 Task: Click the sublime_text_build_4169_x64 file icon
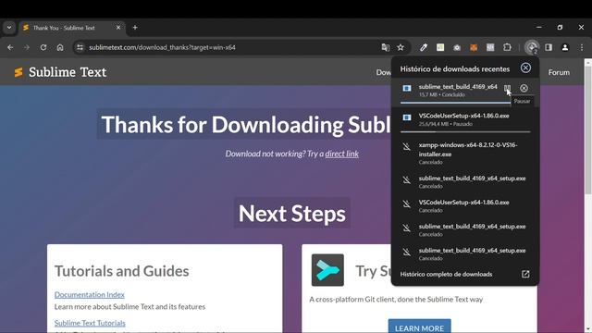coord(407,89)
